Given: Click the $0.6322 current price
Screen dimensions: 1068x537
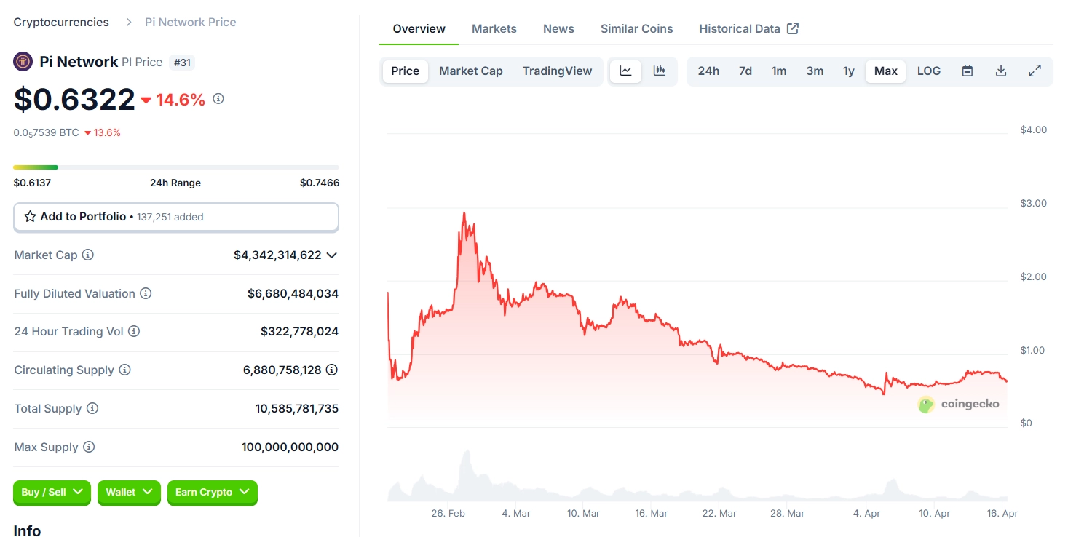Looking at the screenshot, I should click(x=74, y=100).
